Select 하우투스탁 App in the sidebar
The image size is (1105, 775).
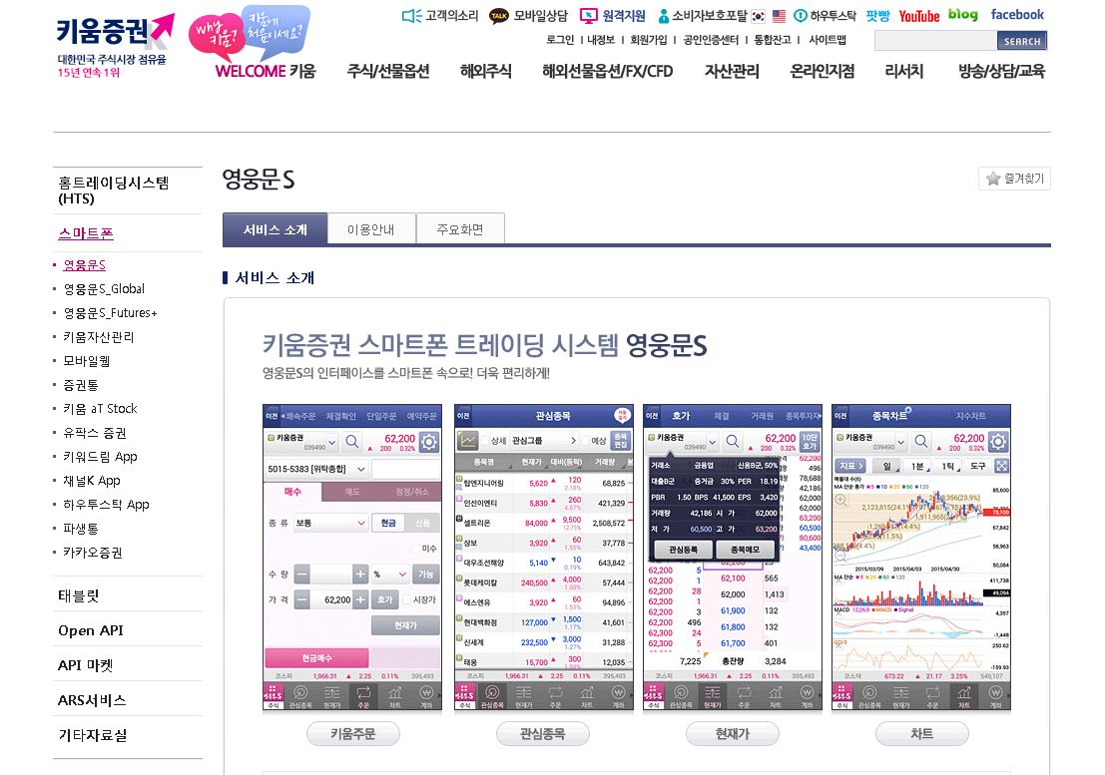[106, 504]
